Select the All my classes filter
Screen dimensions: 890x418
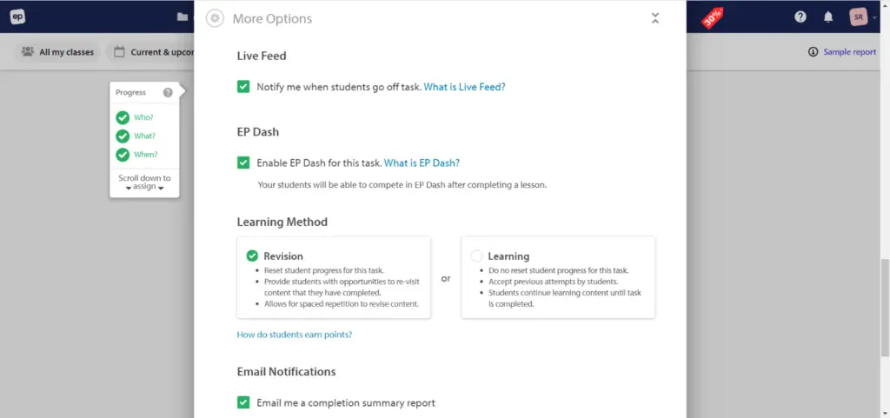[x=57, y=52]
